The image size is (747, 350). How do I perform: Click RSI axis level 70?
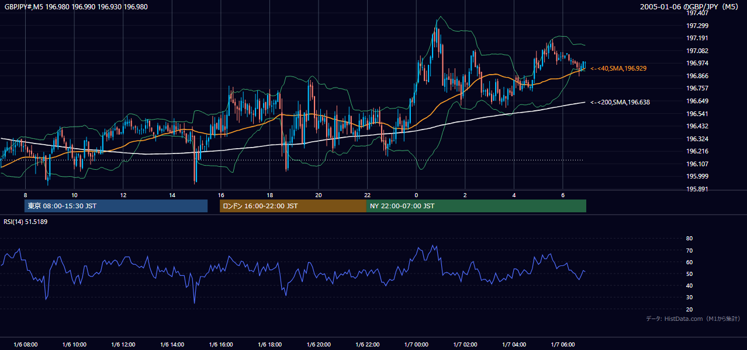tap(689, 250)
